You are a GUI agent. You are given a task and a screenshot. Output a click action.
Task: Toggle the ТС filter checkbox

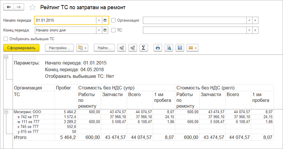pos(113,30)
